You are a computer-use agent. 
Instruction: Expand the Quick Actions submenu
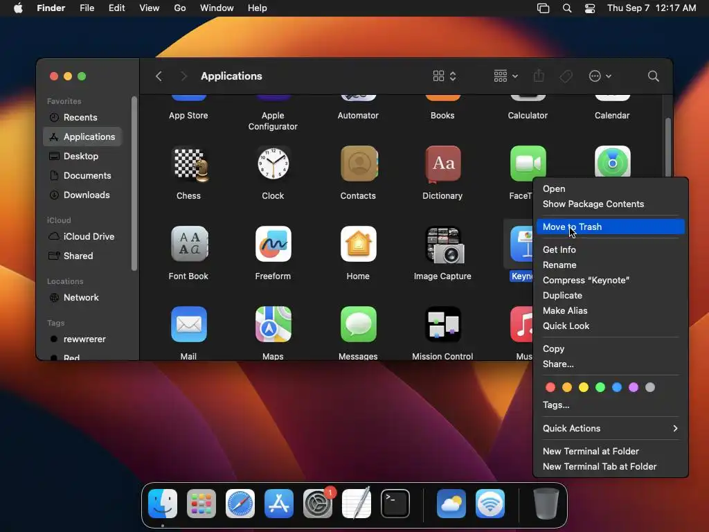(611, 428)
